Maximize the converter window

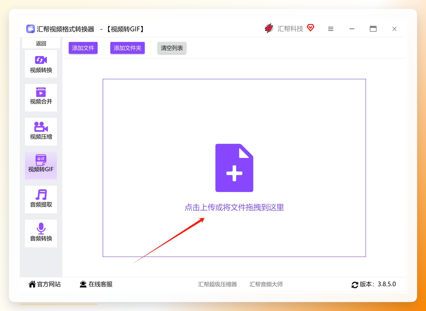[373, 29]
